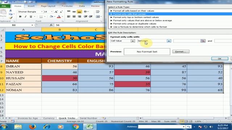This screenshot has width=232, height=130.
Task: Switch to the Formulas tab
Action: [x=67, y=6]
